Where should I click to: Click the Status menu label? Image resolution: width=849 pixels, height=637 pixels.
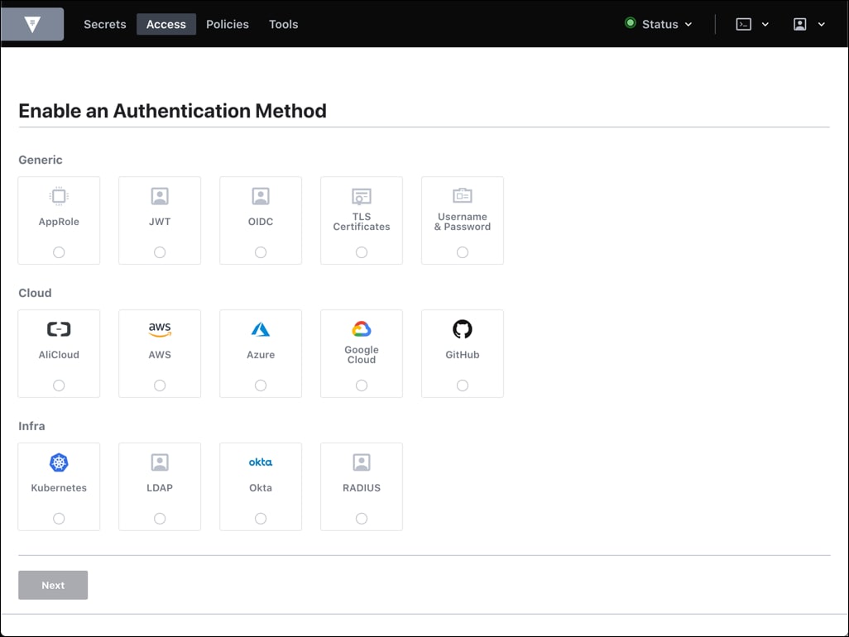(660, 24)
